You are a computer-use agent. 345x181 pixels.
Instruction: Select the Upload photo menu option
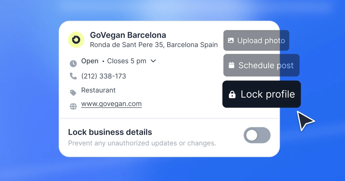coord(256,41)
